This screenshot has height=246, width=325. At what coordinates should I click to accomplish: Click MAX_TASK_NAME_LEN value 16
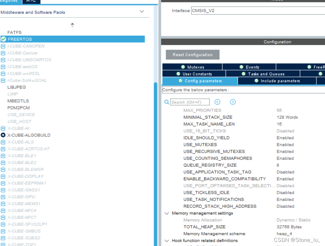click(279, 124)
